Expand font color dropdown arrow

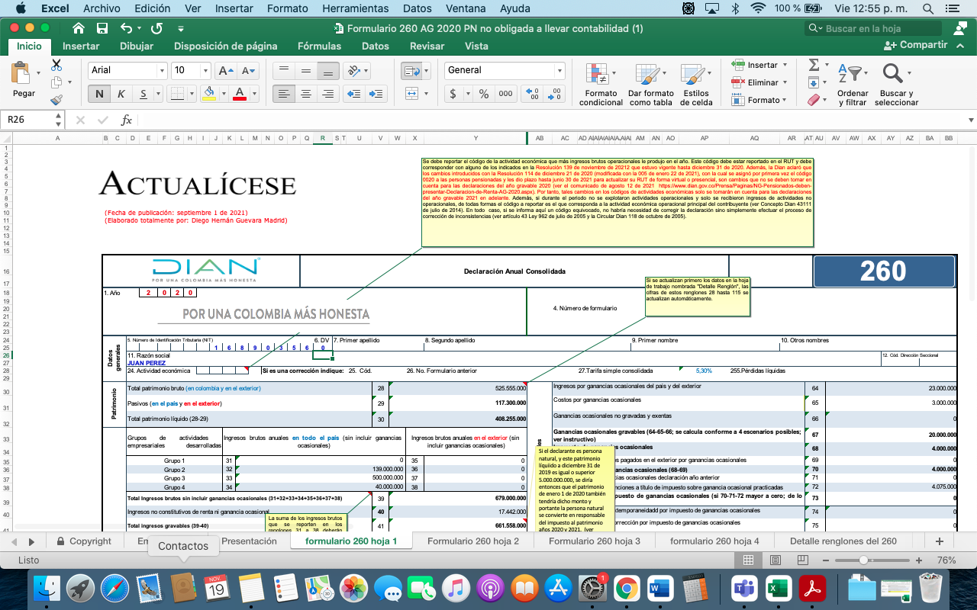(253, 95)
